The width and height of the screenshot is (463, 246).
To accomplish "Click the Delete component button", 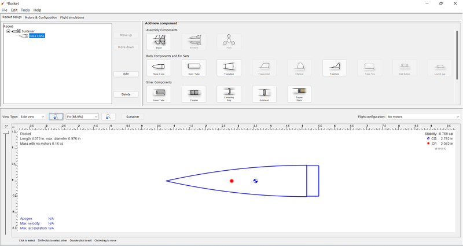I will 126,94.
